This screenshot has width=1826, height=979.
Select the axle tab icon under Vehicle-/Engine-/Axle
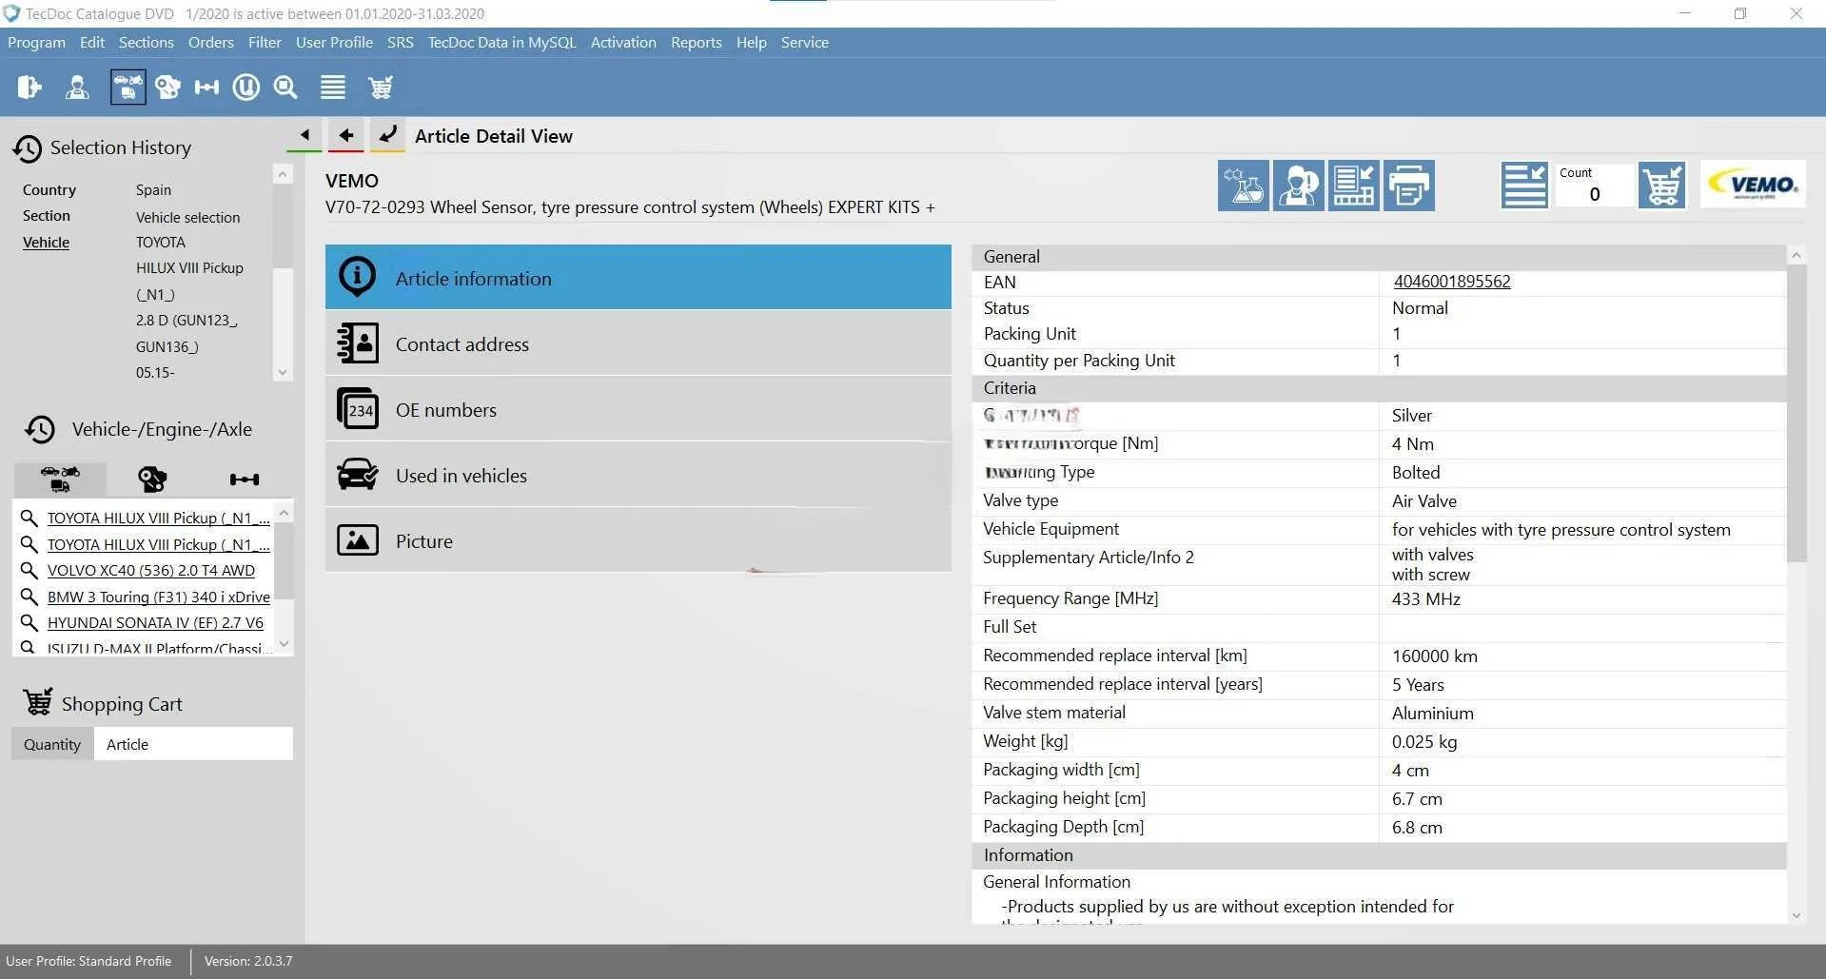coord(245,479)
